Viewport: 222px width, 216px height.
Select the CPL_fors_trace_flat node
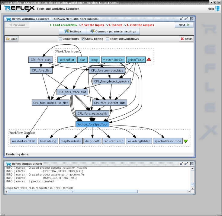72,92
